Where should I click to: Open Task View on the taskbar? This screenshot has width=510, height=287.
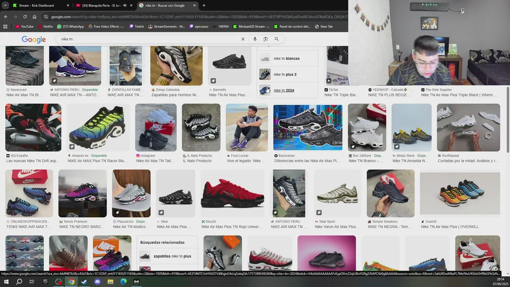point(32,282)
